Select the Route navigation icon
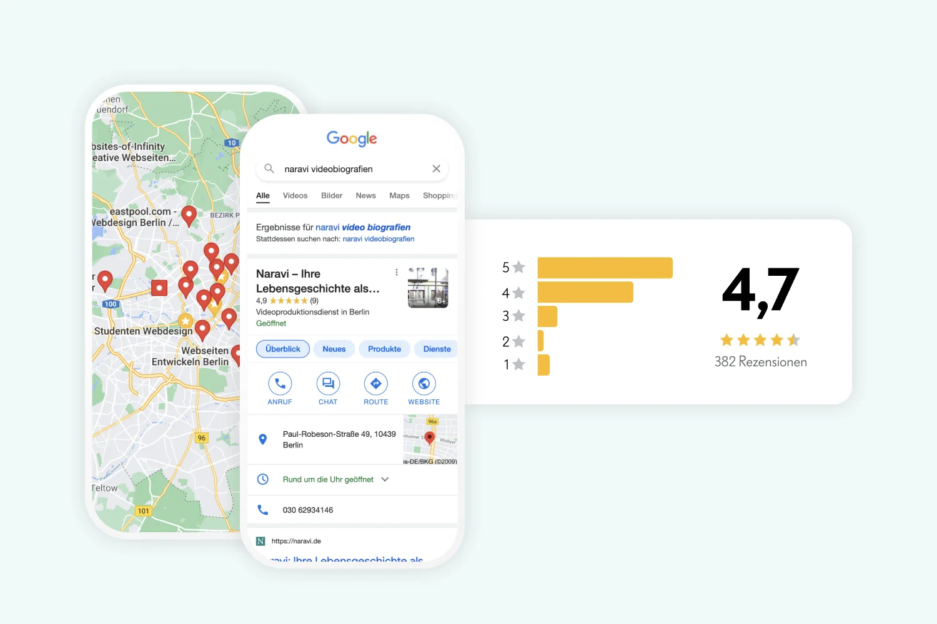The width and height of the screenshot is (937, 624). click(375, 383)
